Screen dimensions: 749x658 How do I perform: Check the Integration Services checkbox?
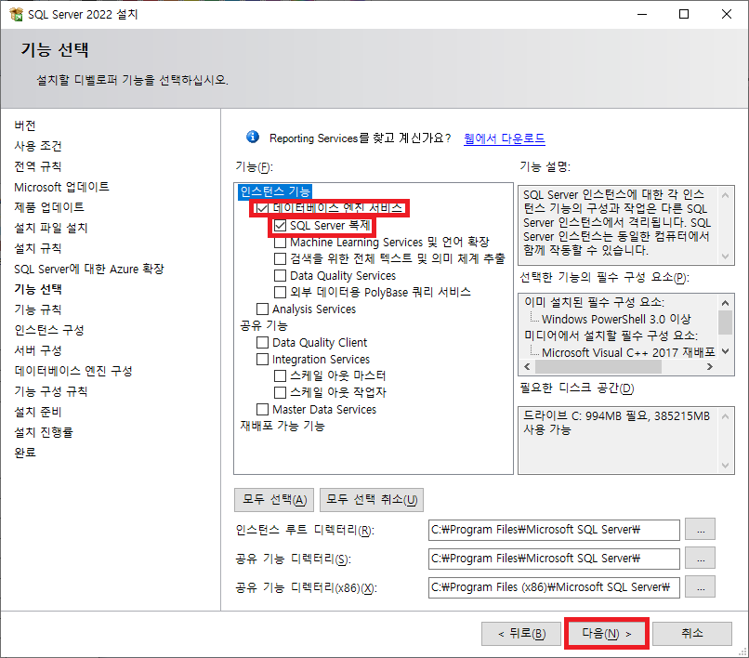point(262,360)
